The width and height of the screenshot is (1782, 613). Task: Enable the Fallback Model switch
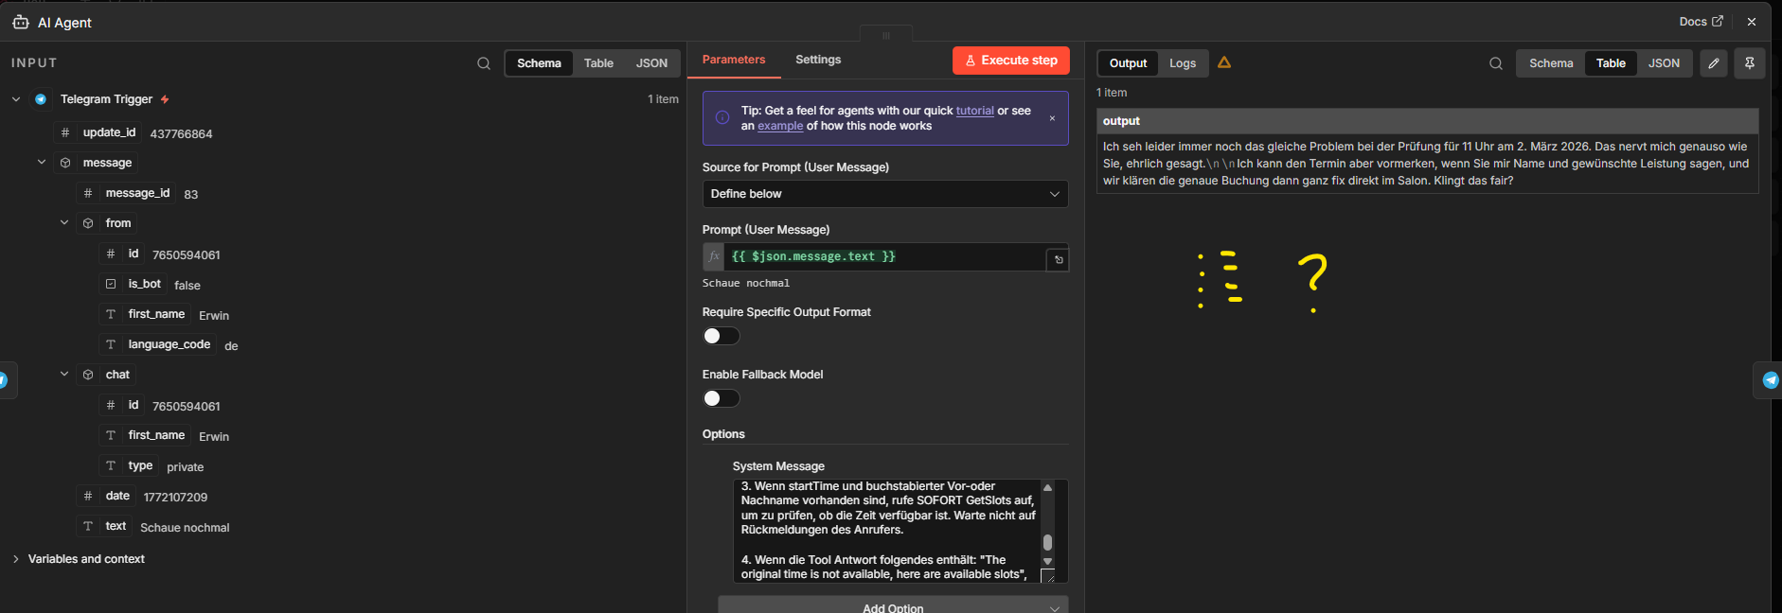click(x=721, y=398)
